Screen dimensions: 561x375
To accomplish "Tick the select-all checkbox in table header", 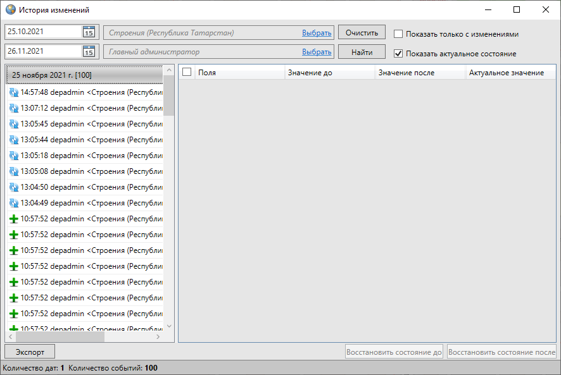I will (187, 73).
